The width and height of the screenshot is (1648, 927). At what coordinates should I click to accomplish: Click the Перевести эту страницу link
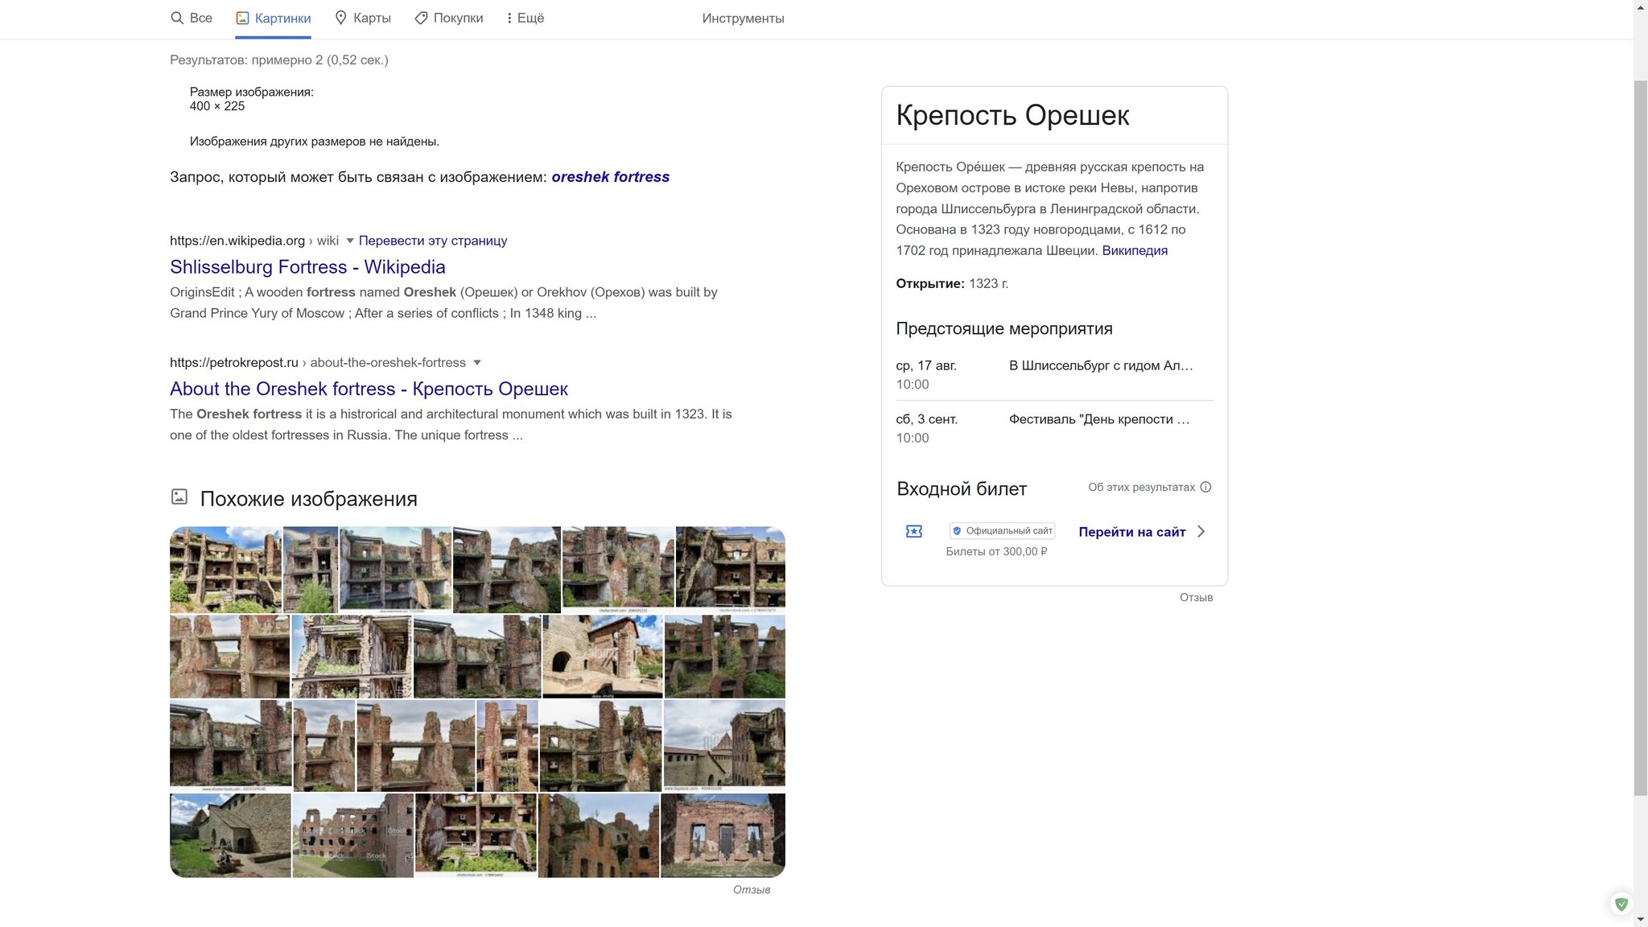click(433, 241)
